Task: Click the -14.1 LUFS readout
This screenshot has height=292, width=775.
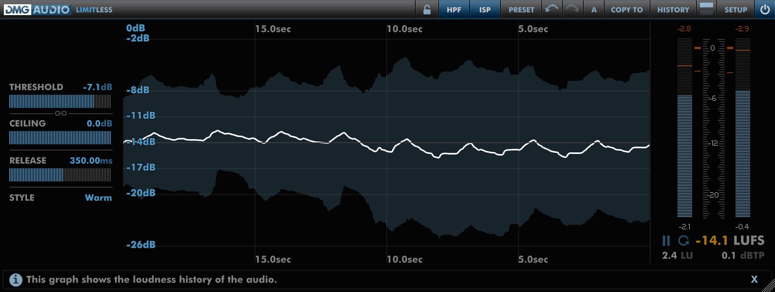Action: (730, 241)
